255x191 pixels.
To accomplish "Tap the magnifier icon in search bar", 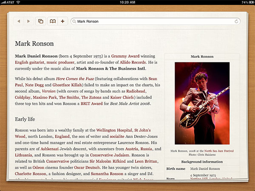I will point(74,22).
